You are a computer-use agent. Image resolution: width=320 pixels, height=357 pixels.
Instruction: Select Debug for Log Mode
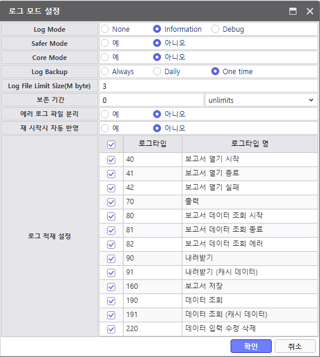pos(215,29)
